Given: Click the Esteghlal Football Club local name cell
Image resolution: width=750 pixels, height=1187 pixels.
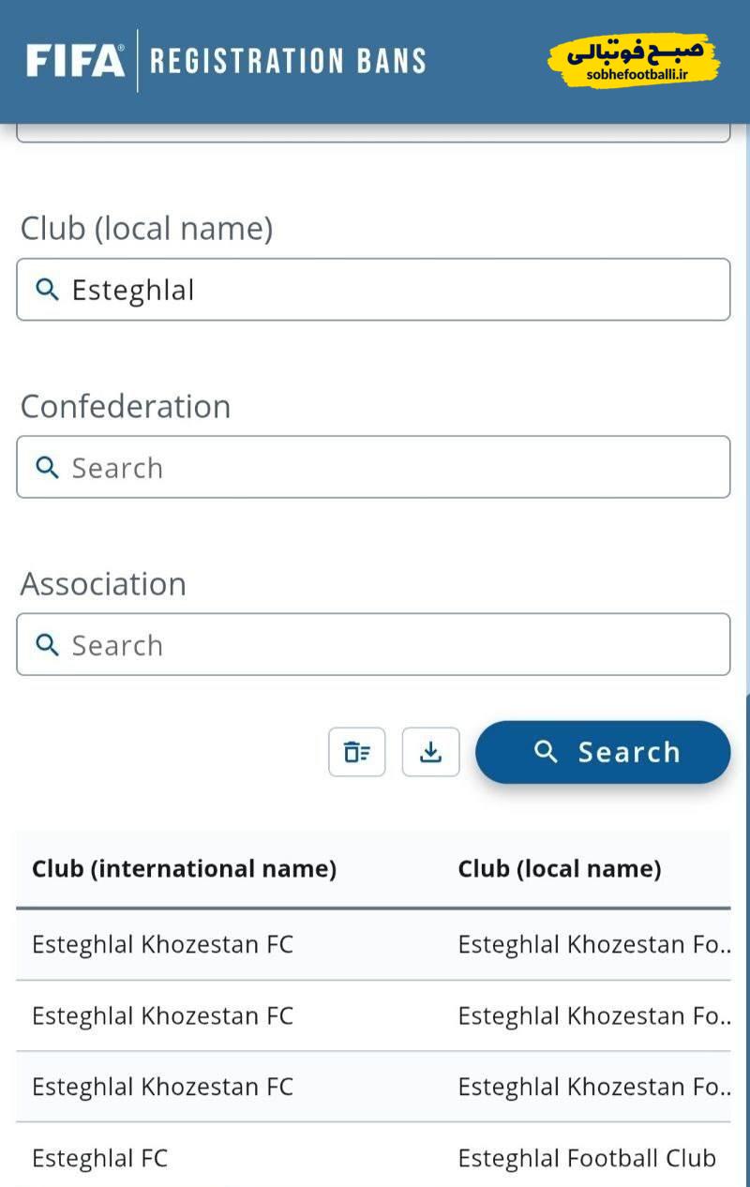Looking at the screenshot, I should pyautogui.click(x=586, y=1158).
